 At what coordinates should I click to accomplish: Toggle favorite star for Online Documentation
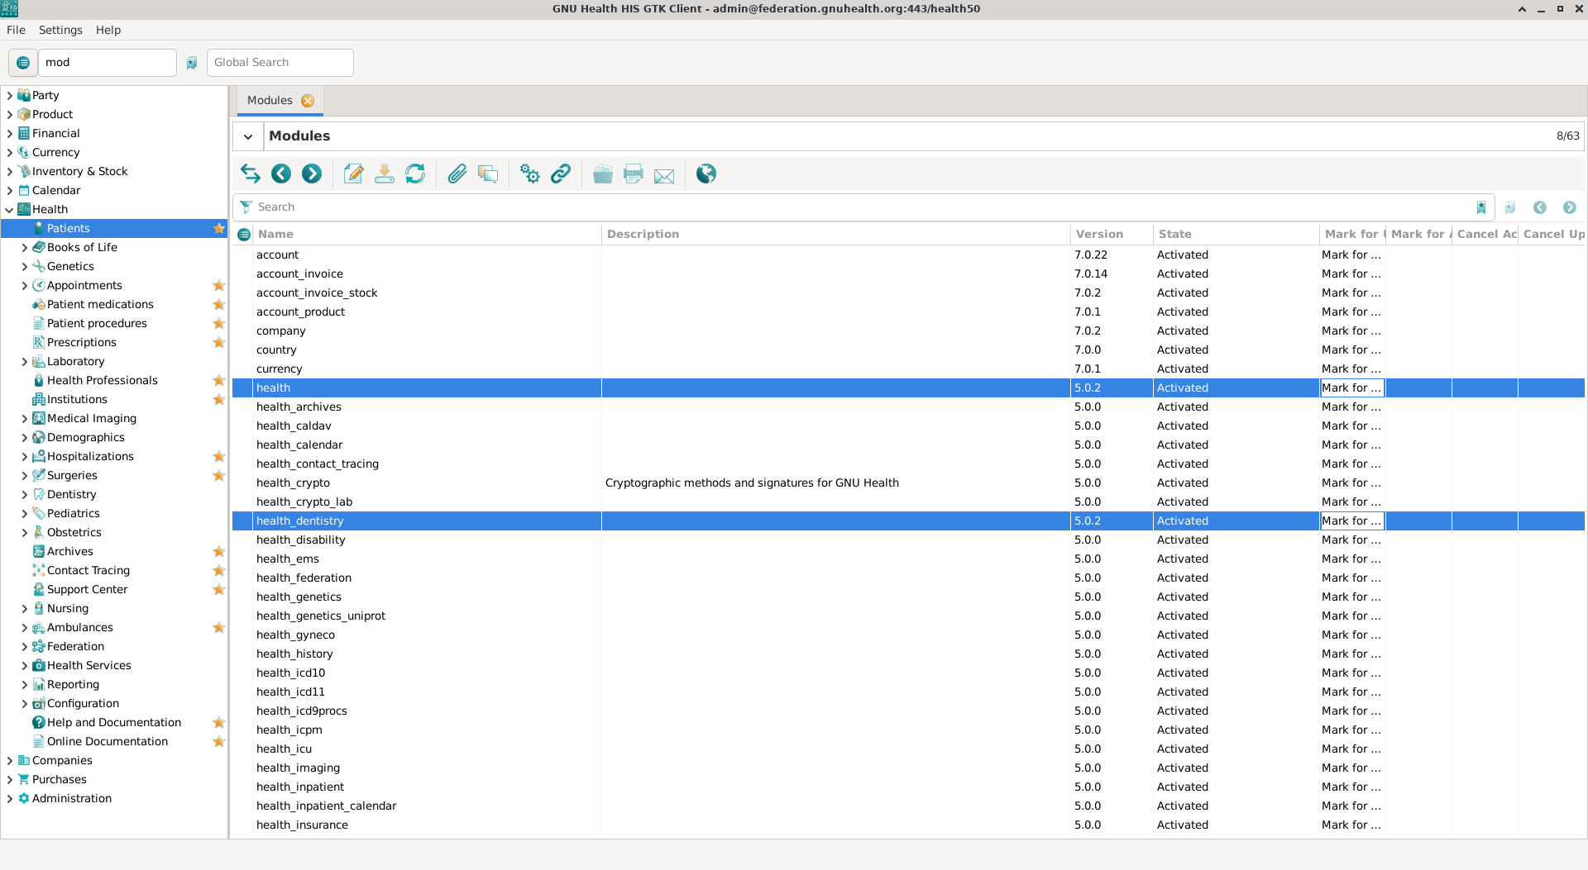coord(219,741)
